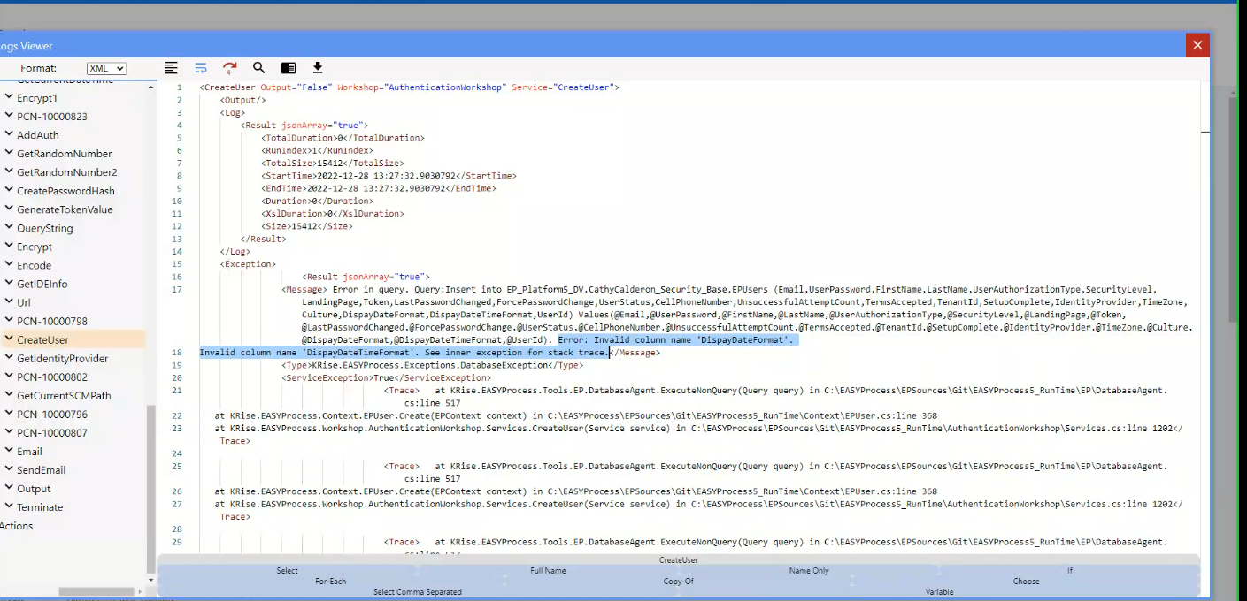Expand the SendEmail node chevron
The width and height of the screenshot is (1247, 601).
pyautogui.click(x=9, y=470)
